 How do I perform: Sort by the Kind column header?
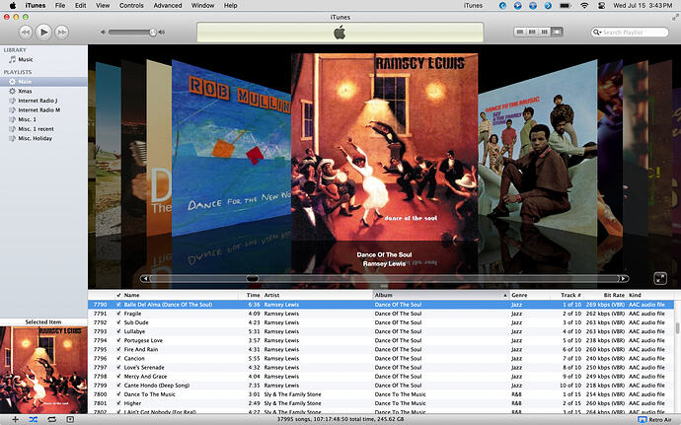click(x=650, y=295)
